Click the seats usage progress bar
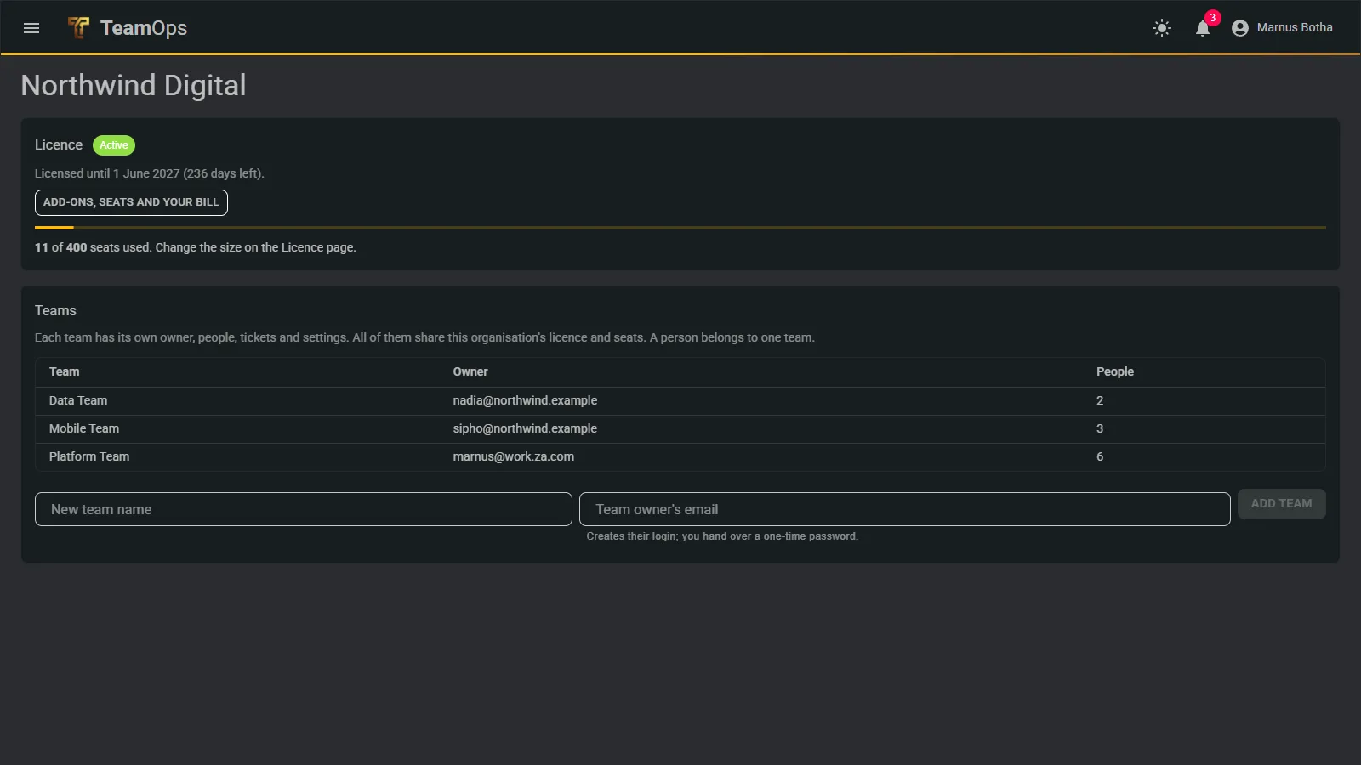This screenshot has width=1361, height=765. (x=680, y=228)
